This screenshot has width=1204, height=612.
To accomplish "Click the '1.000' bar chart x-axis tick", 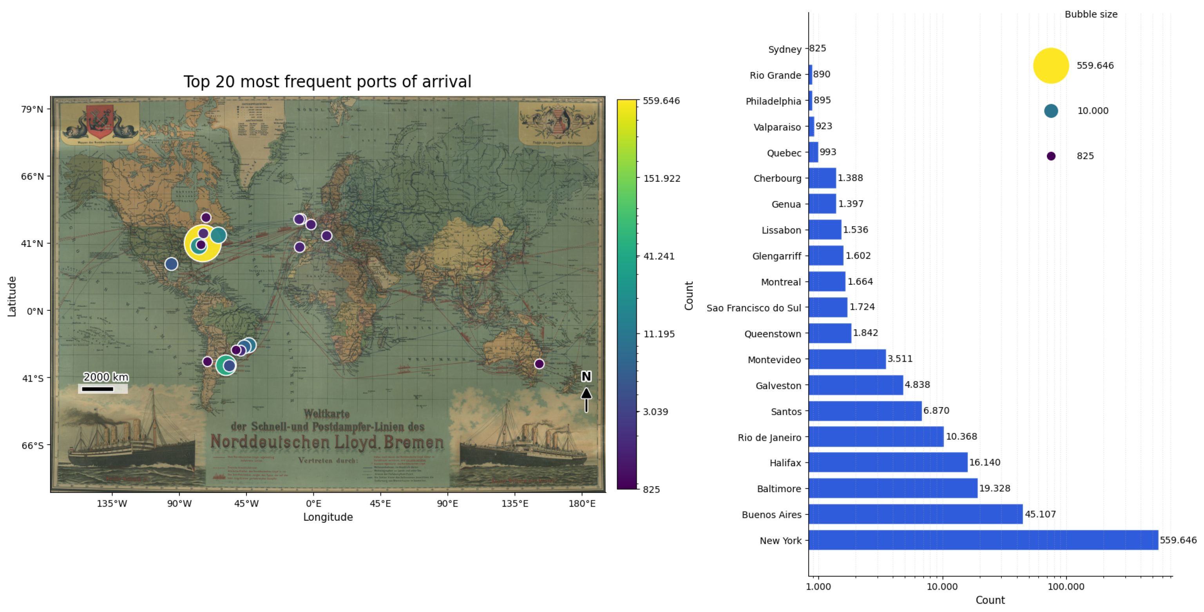I will [819, 586].
